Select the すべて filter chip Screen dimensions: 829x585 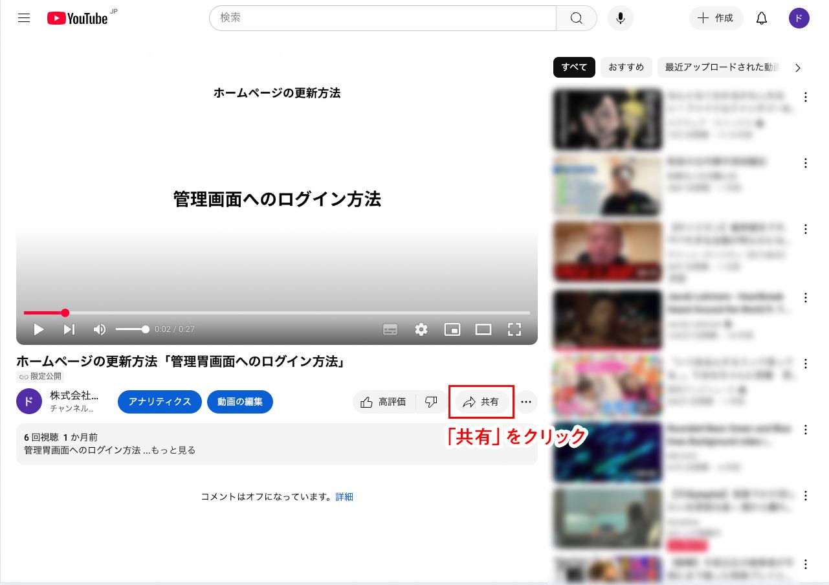click(574, 67)
